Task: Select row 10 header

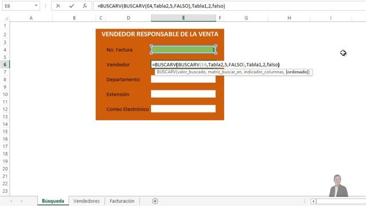Action: point(5,94)
